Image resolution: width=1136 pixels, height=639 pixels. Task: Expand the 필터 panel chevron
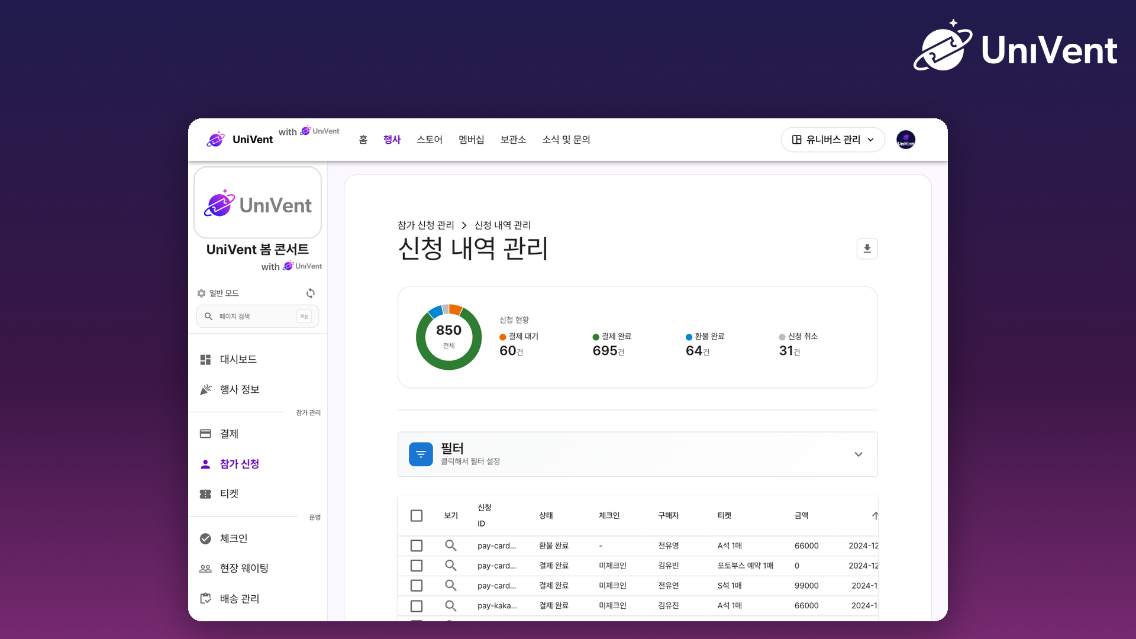click(x=859, y=454)
